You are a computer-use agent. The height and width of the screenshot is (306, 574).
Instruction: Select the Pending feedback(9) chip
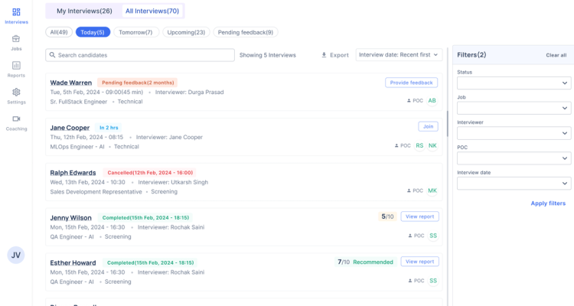point(245,32)
